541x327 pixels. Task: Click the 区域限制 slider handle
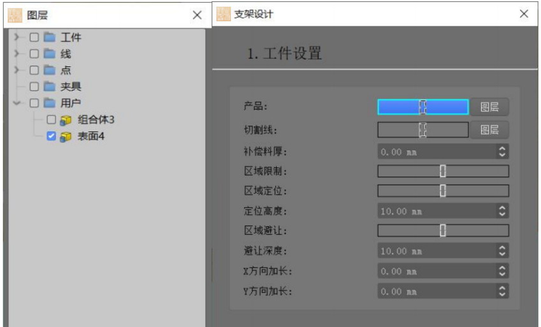pos(443,171)
